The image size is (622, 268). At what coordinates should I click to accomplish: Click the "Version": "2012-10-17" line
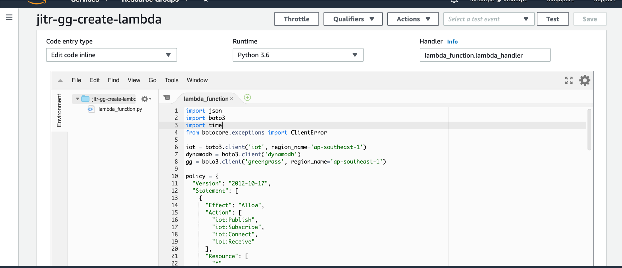coord(231,183)
